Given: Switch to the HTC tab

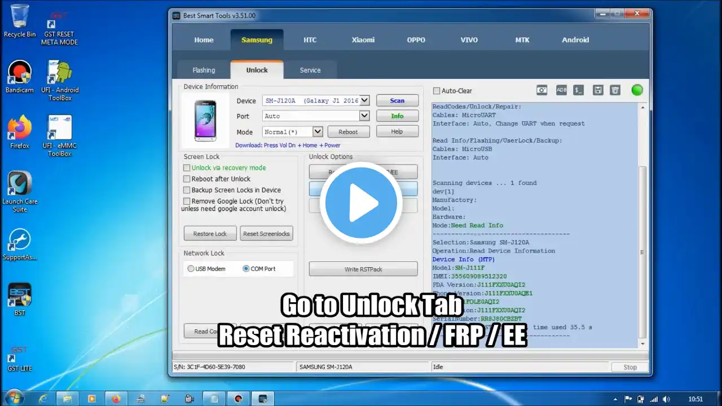Looking at the screenshot, I should [310, 40].
